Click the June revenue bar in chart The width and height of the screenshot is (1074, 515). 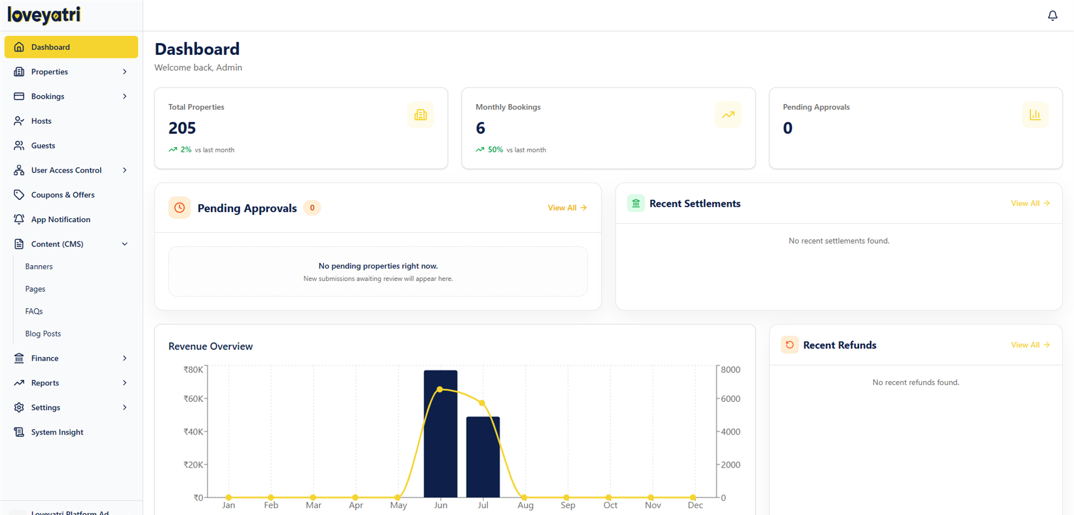[440, 434]
